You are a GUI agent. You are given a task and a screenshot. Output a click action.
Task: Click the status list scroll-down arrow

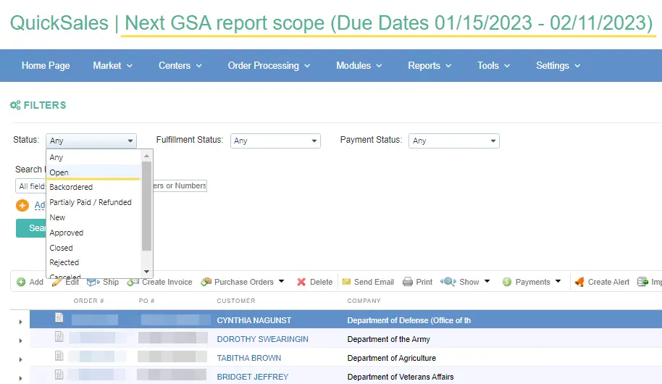pos(146,272)
